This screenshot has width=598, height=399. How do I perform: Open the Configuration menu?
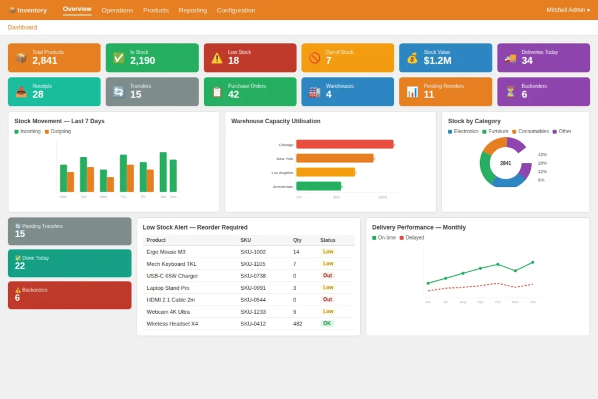coord(236,11)
